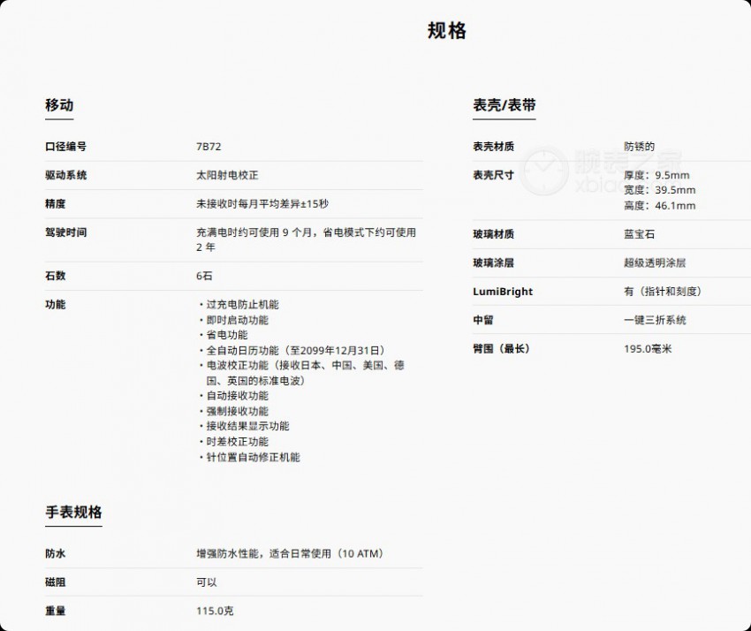Select the coating value 超级透明涂层
Image resolution: width=751 pixels, height=631 pixels.
coord(655,262)
